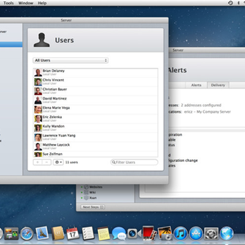
Task: Click Next Steps button in back window
Action: pyautogui.click(x=93, y=207)
